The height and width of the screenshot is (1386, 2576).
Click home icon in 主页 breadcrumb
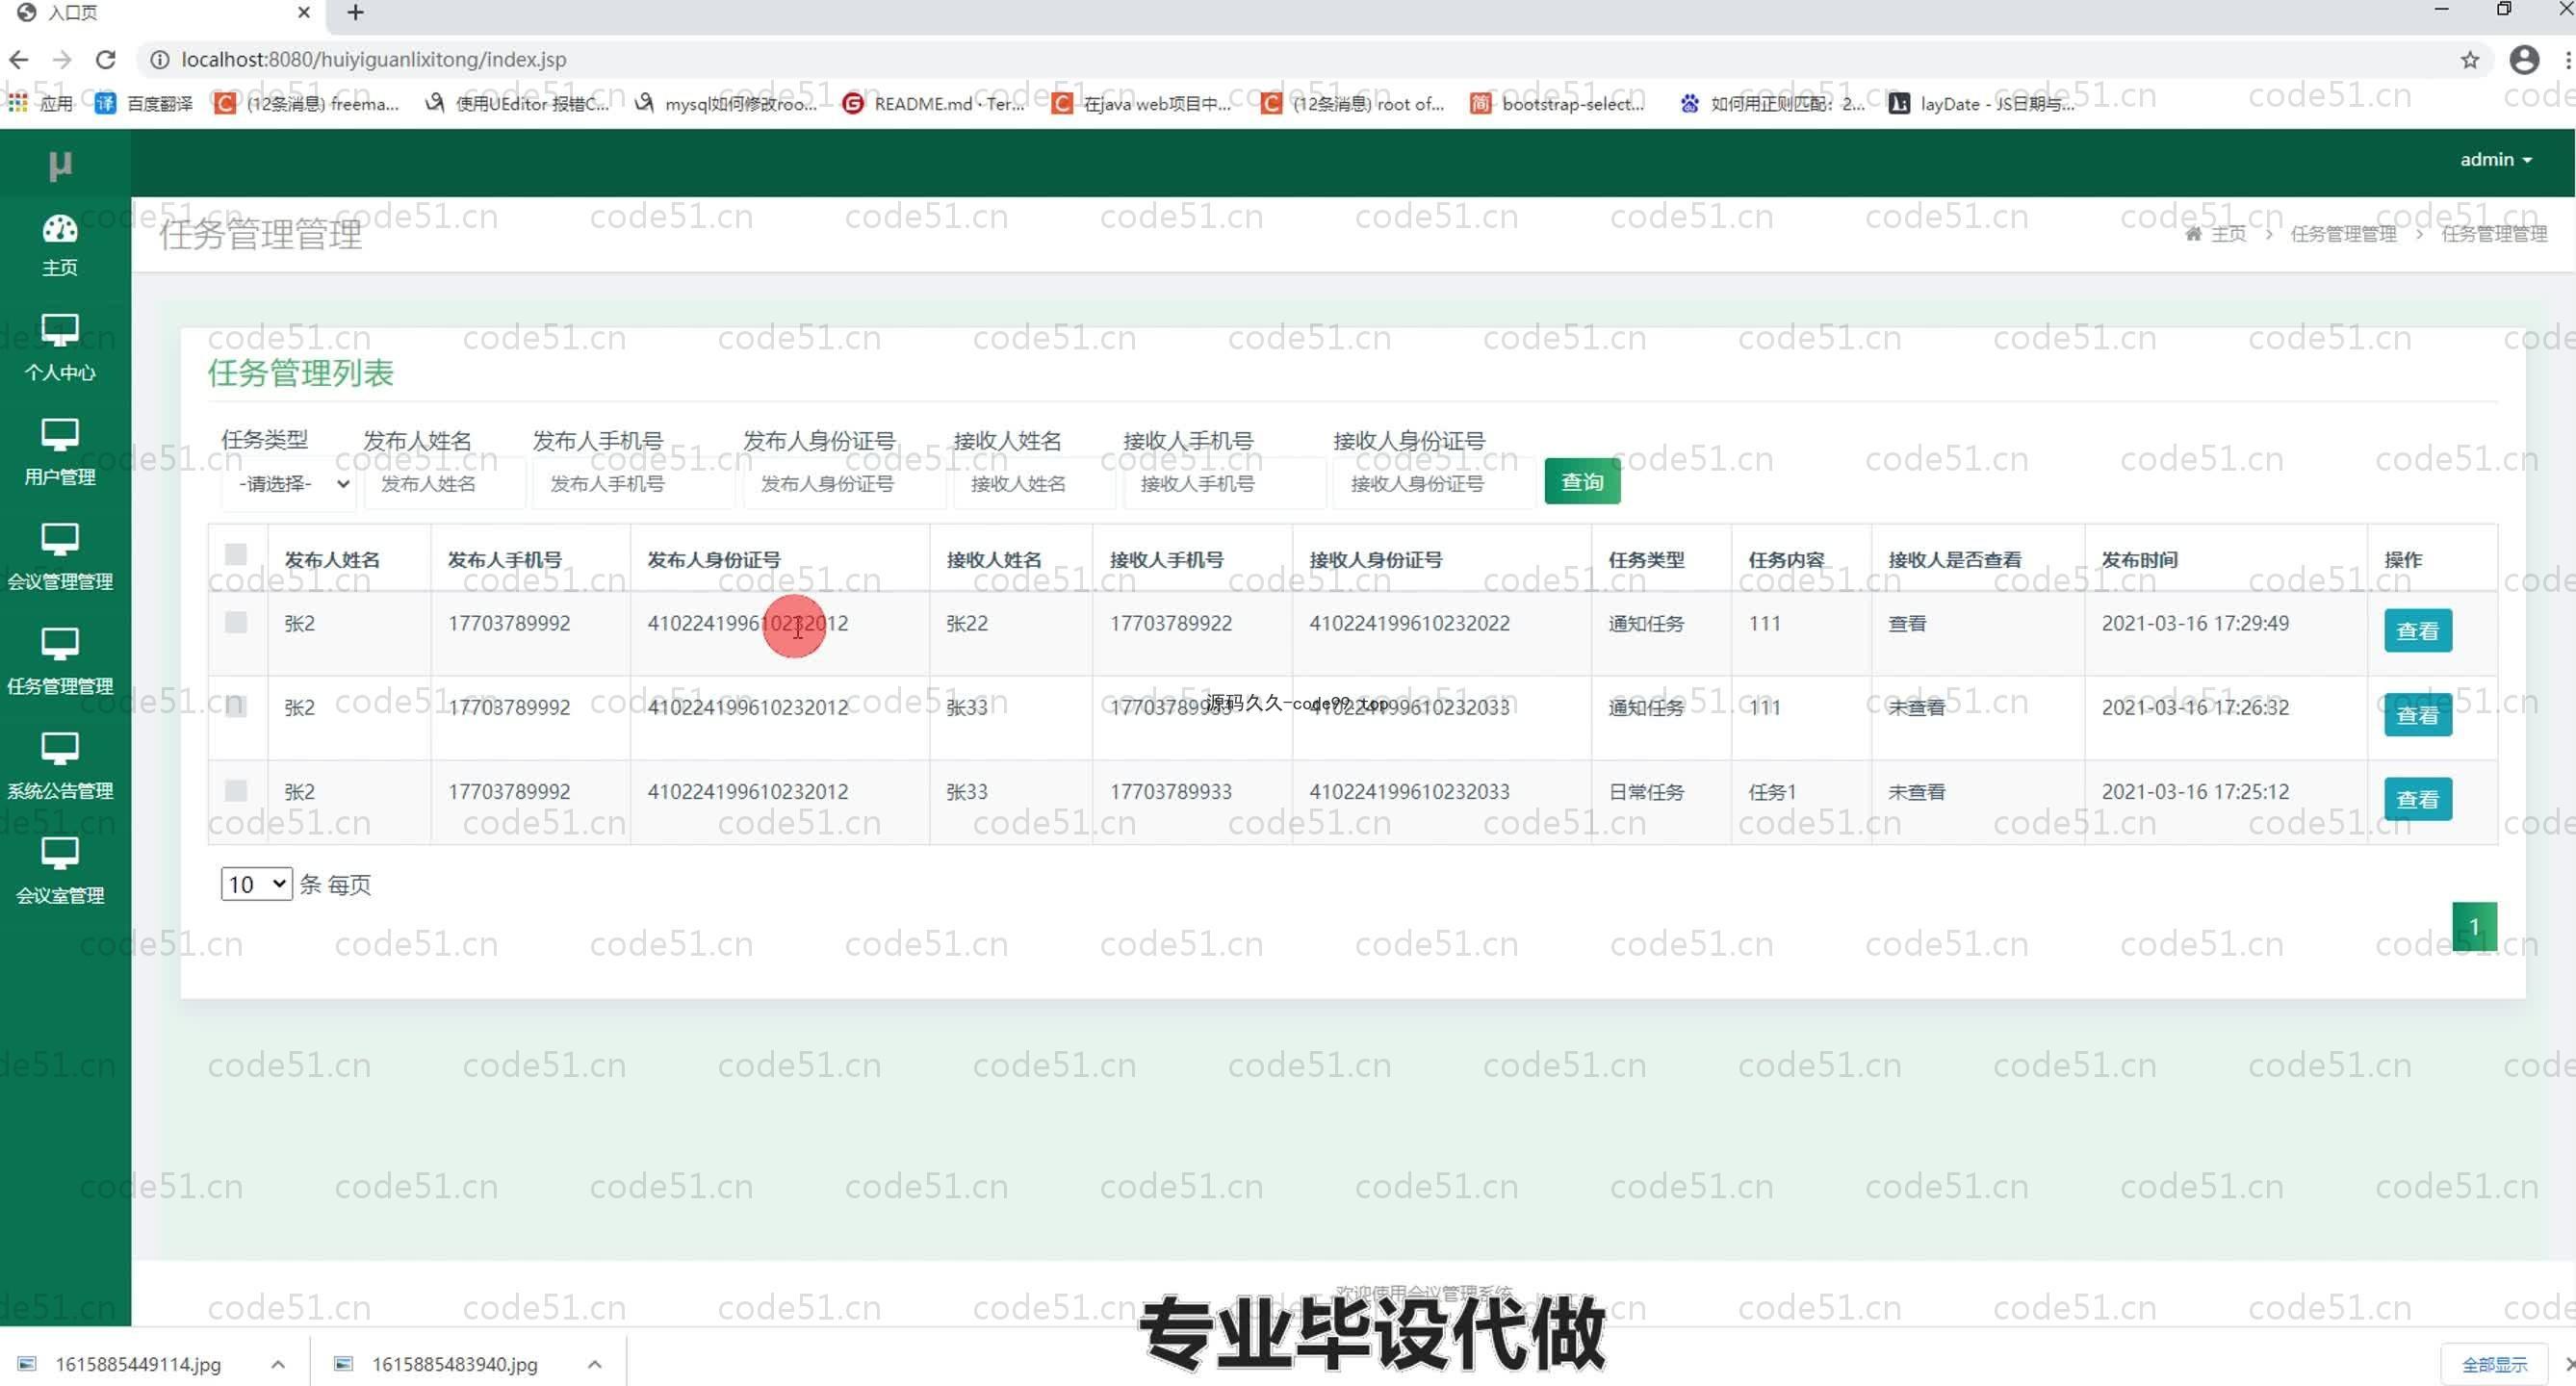[x=2193, y=234]
